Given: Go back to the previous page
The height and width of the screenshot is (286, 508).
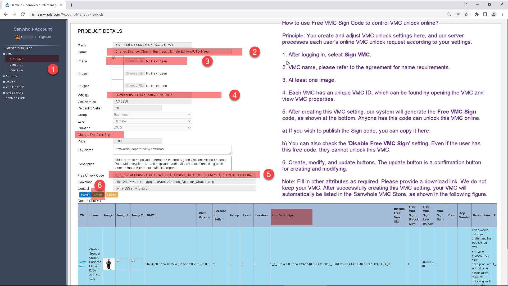Looking at the screenshot, I should (x=6, y=14).
